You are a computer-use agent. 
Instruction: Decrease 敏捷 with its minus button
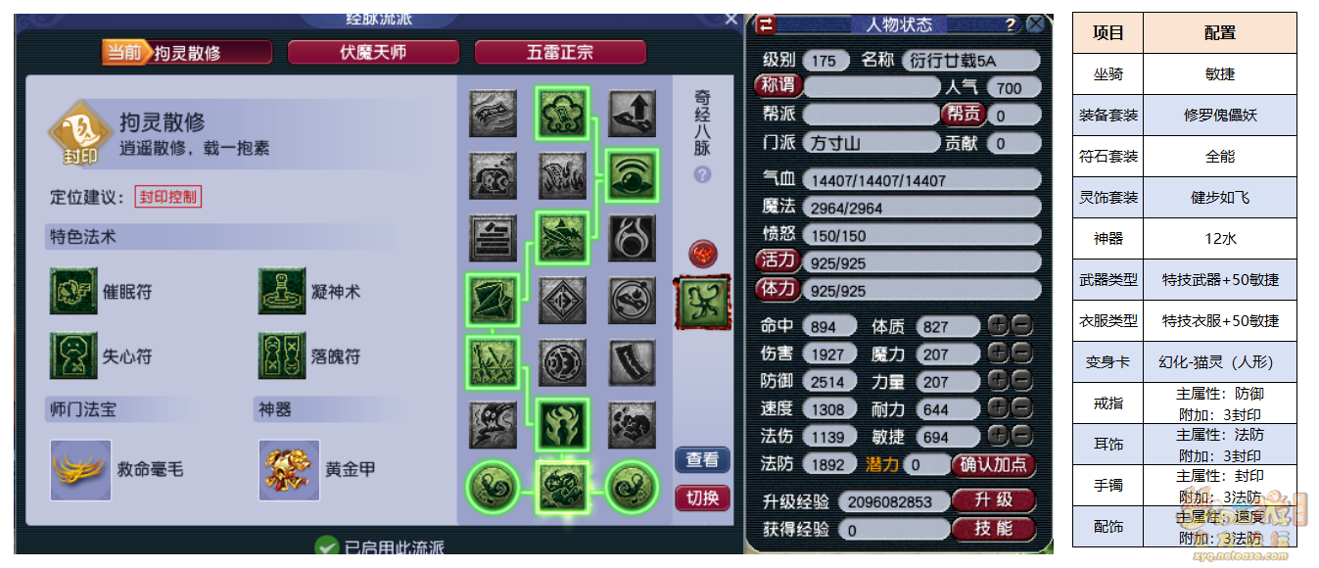(1020, 435)
